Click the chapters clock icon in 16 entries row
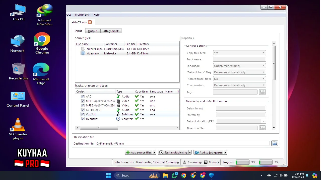 click(118, 119)
